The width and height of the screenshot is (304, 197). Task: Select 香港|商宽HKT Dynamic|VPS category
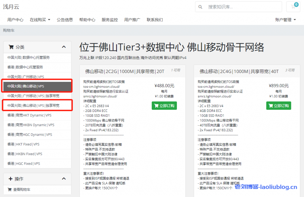[29, 115]
